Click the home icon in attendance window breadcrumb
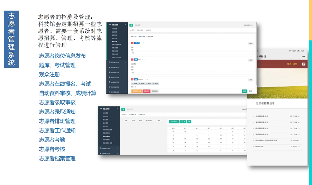 [123, 115]
